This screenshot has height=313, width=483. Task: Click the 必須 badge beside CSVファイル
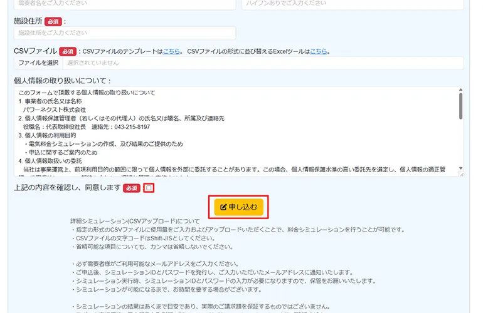[x=68, y=51]
